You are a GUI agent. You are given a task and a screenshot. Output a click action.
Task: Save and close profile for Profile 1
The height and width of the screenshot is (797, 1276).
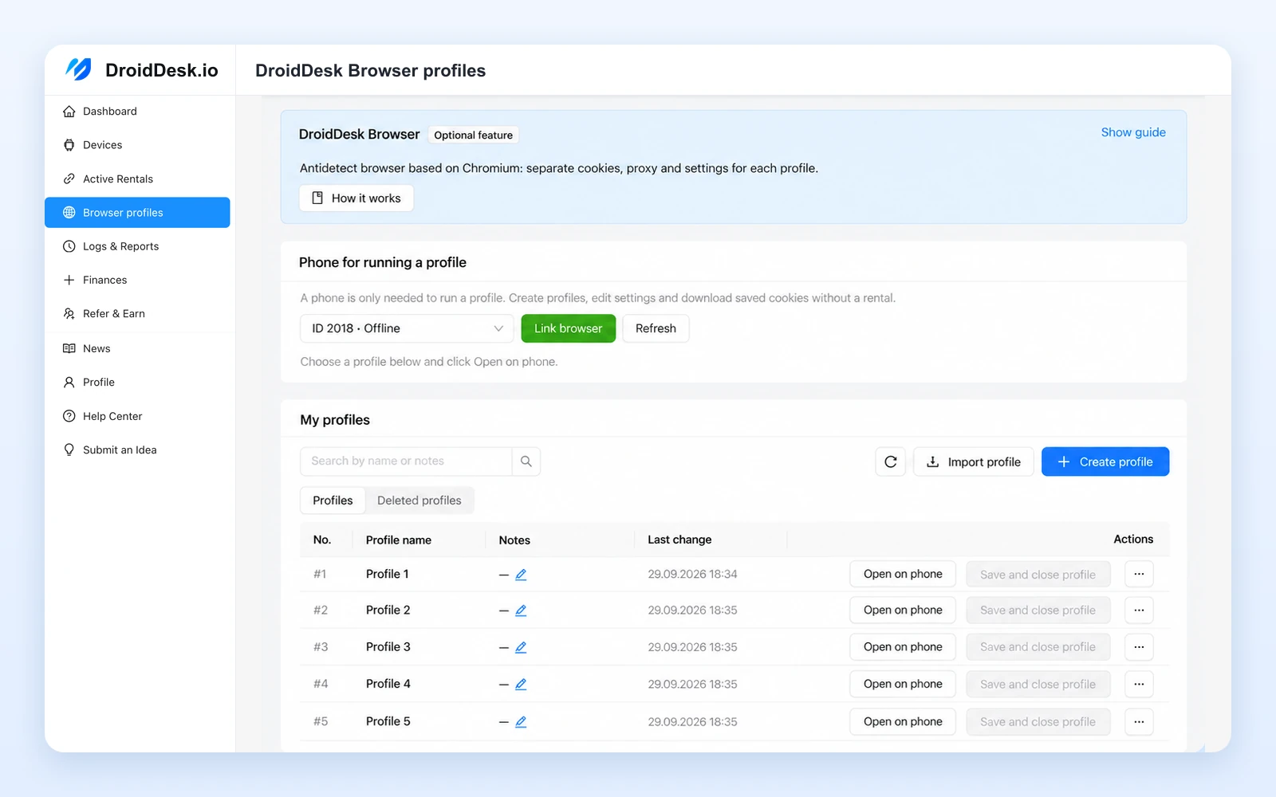tap(1038, 574)
